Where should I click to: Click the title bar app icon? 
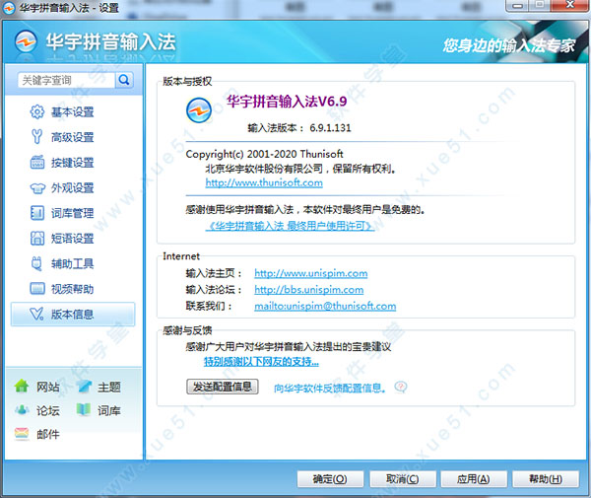pyautogui.click(x=8, y=8)
